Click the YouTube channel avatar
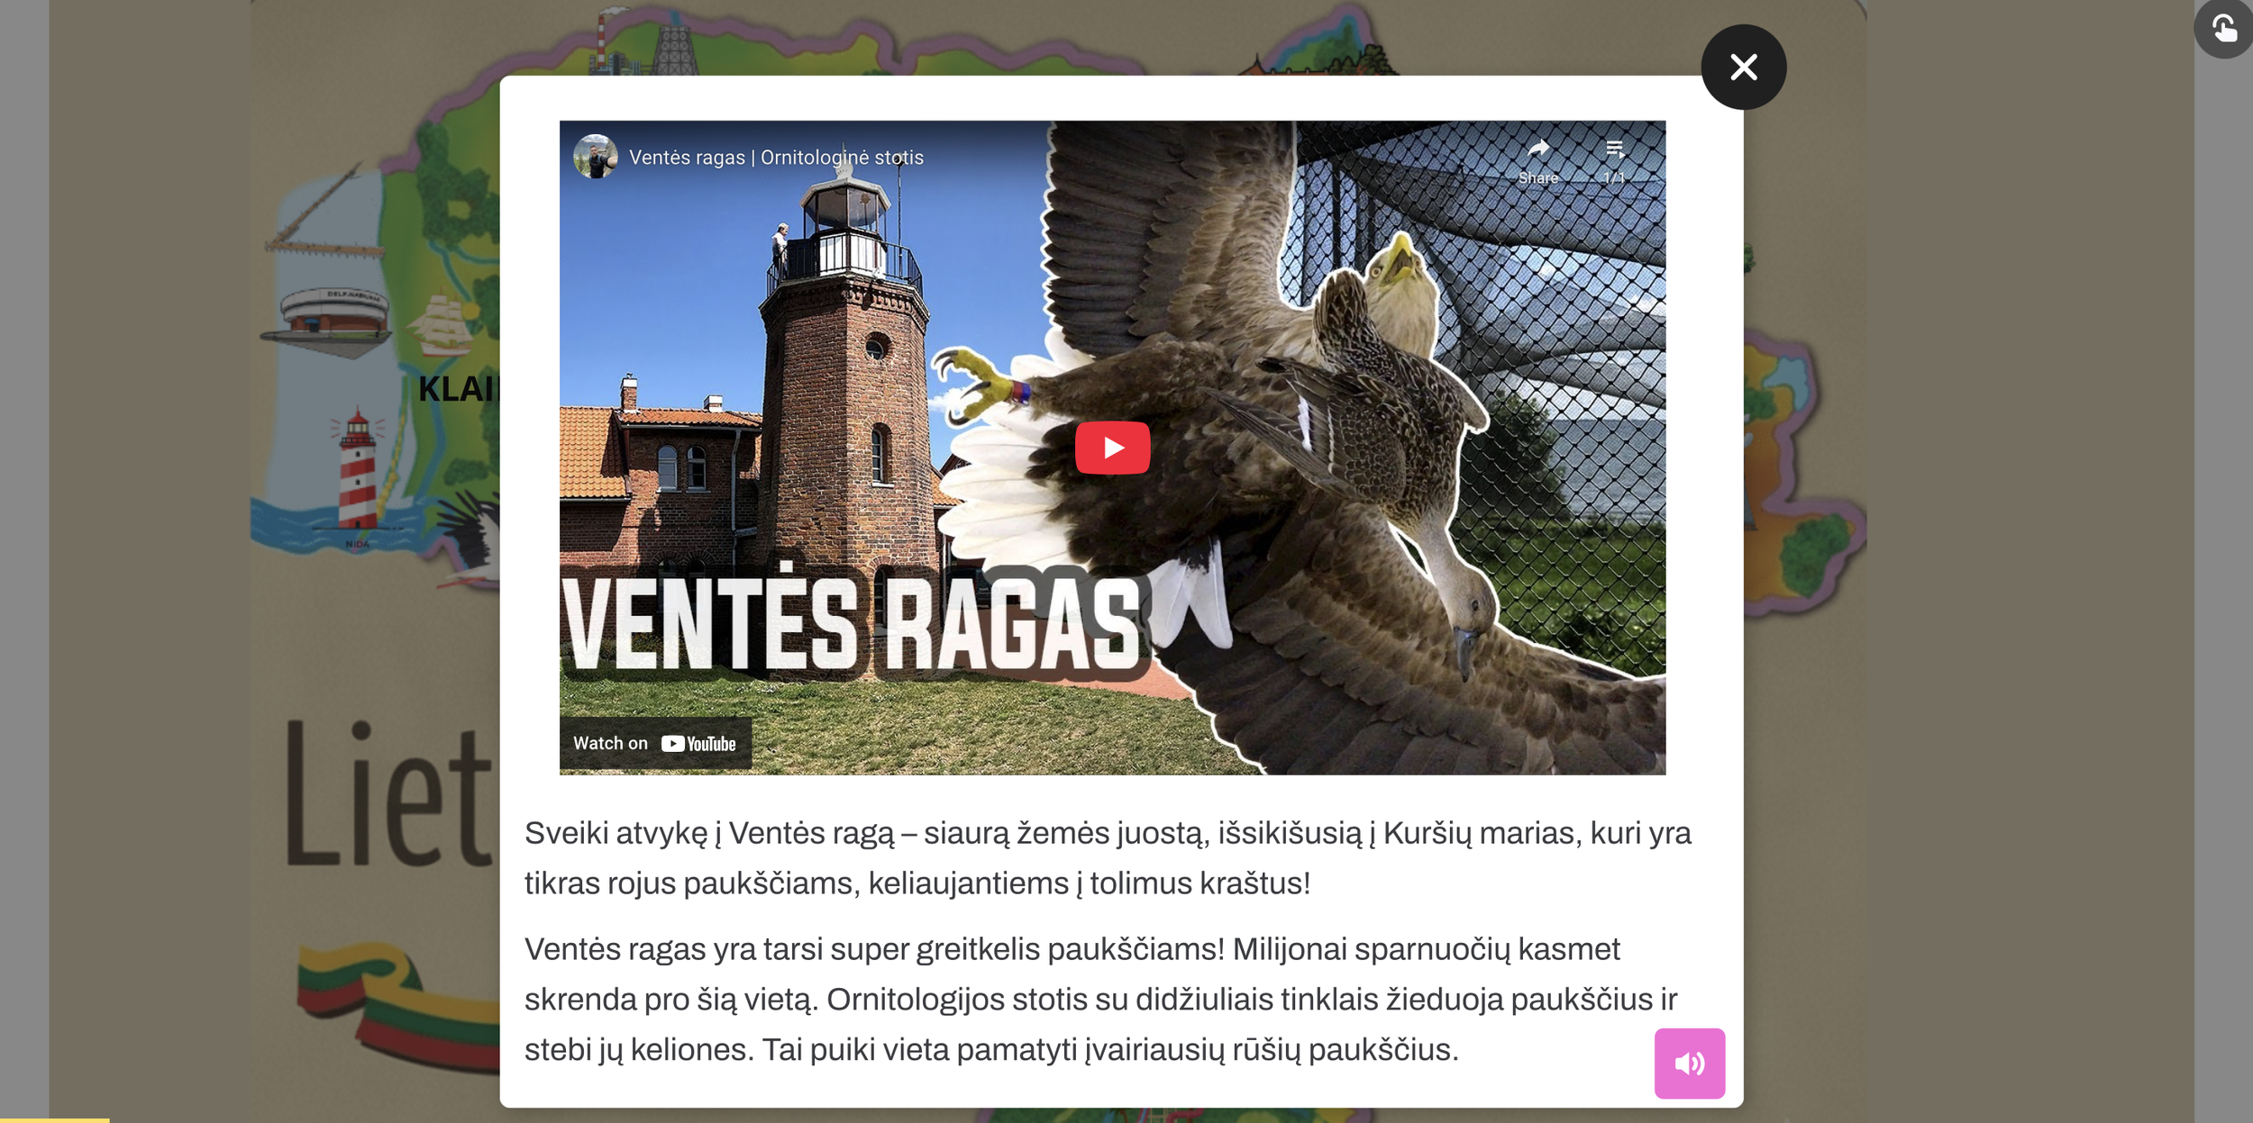The width and height of the screenshot is (2253, 1123). (595, 157)
